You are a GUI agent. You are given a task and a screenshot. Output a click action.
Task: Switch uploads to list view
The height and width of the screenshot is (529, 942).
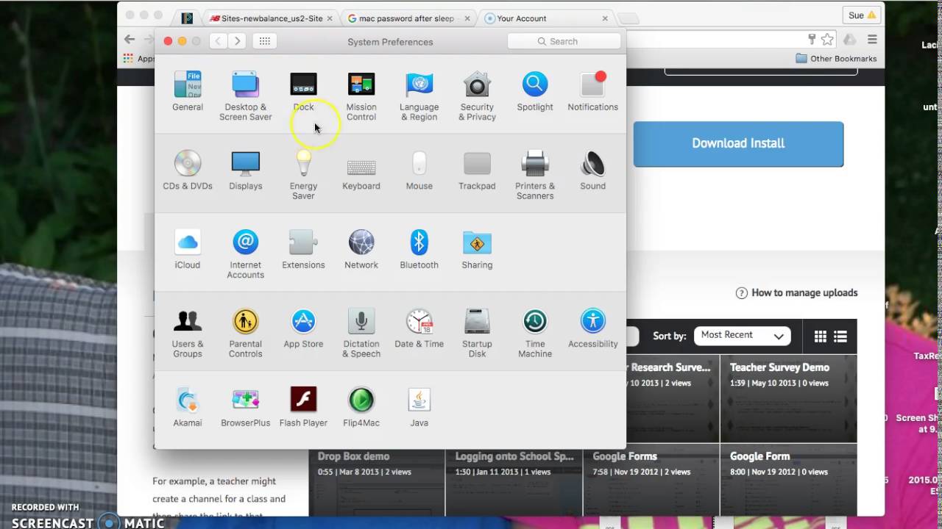coord(840,337)
